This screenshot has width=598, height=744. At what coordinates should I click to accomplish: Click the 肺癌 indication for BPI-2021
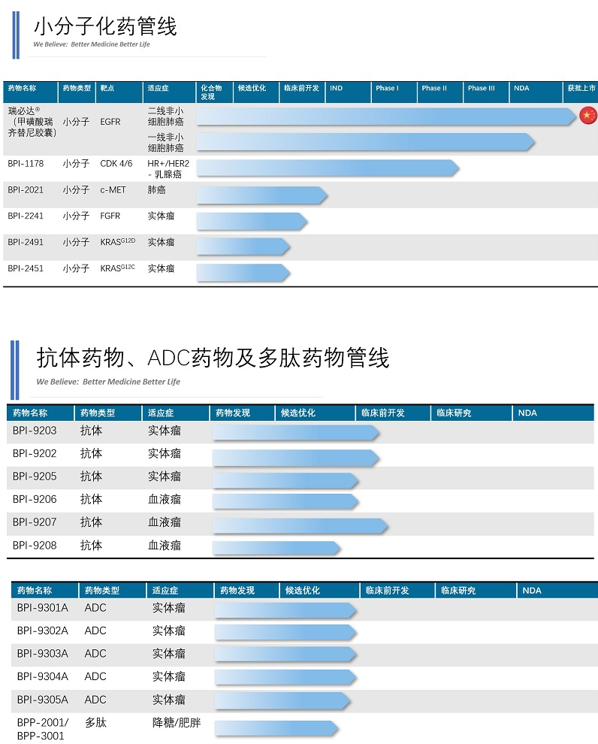click(156, 190)
